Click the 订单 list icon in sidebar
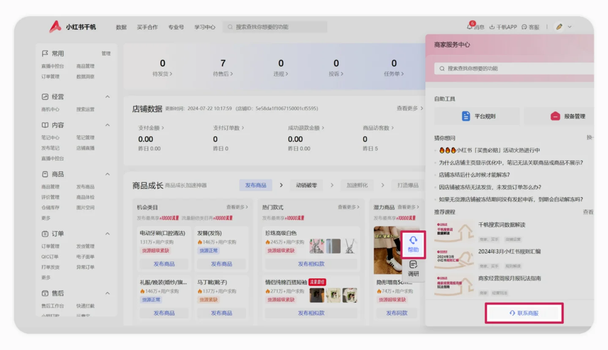Screen dimensions: 608x350 (45, 234)
